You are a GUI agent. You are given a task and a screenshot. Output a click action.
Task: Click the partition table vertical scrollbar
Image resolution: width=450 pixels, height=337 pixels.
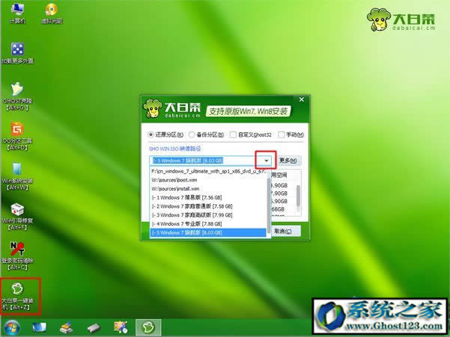tap(299, 196)
